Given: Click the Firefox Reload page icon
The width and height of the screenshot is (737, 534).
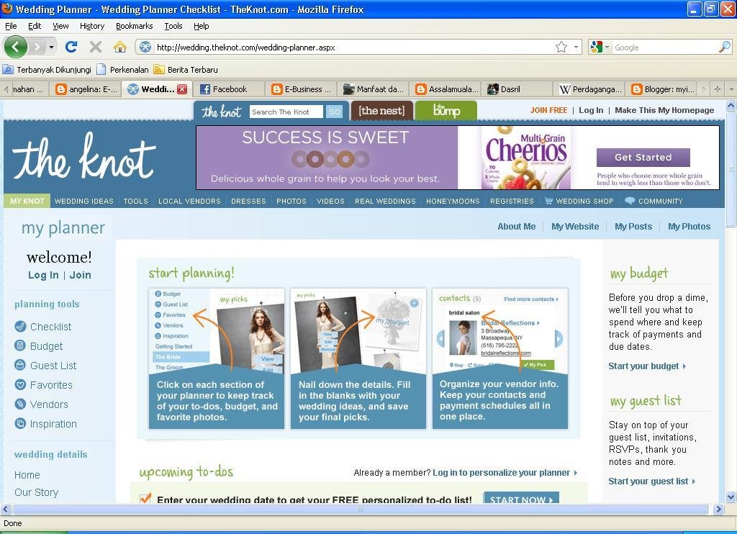Looking at the screenshot, I should tap(71, 47).
